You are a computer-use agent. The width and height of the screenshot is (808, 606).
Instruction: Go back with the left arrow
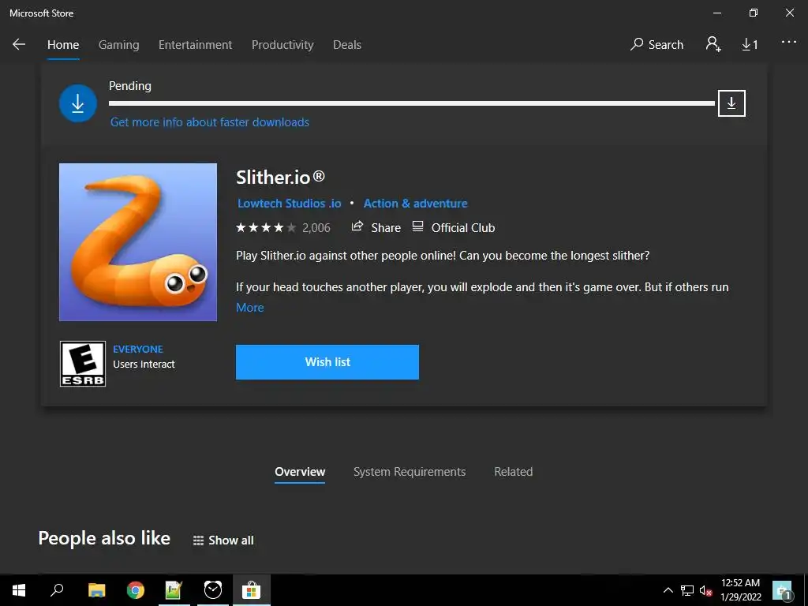(x=19, y=44)
